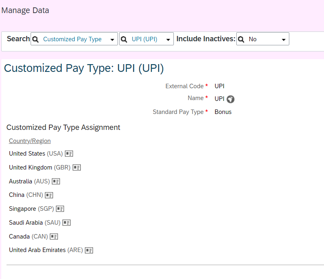Click the Customized Pay Type Assignment heading
The width and height of the screenshot is (324, 279).
pyautogui.click(x=63, y=127)
